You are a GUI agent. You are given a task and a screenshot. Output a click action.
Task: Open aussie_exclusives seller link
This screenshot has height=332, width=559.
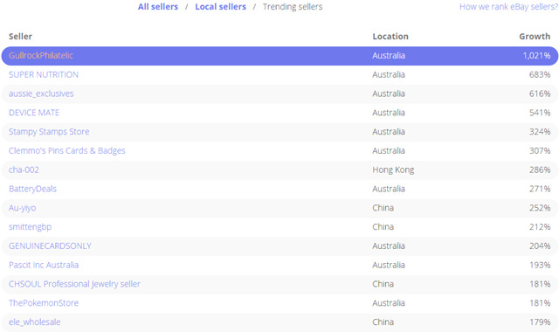pyautogui.click(x=41, y=93)
